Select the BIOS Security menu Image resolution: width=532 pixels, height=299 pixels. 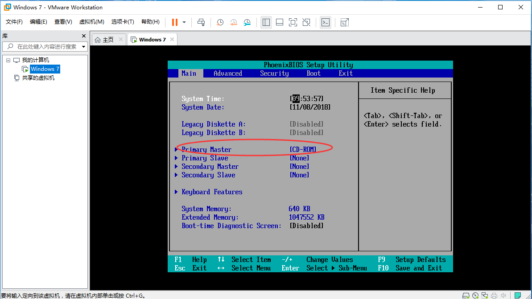pos(275,73)
